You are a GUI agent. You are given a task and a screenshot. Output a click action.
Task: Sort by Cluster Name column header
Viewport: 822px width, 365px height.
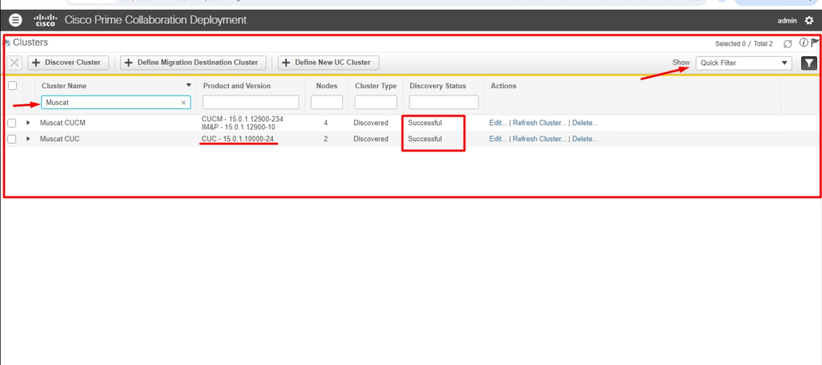(x=64, y=86)
